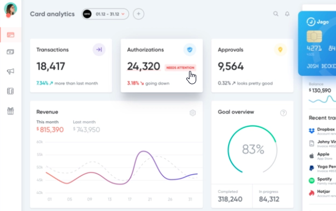Open the gift rewards sidebar icon
The width and height of the screenshot is (336, 211).
point(10,111)
